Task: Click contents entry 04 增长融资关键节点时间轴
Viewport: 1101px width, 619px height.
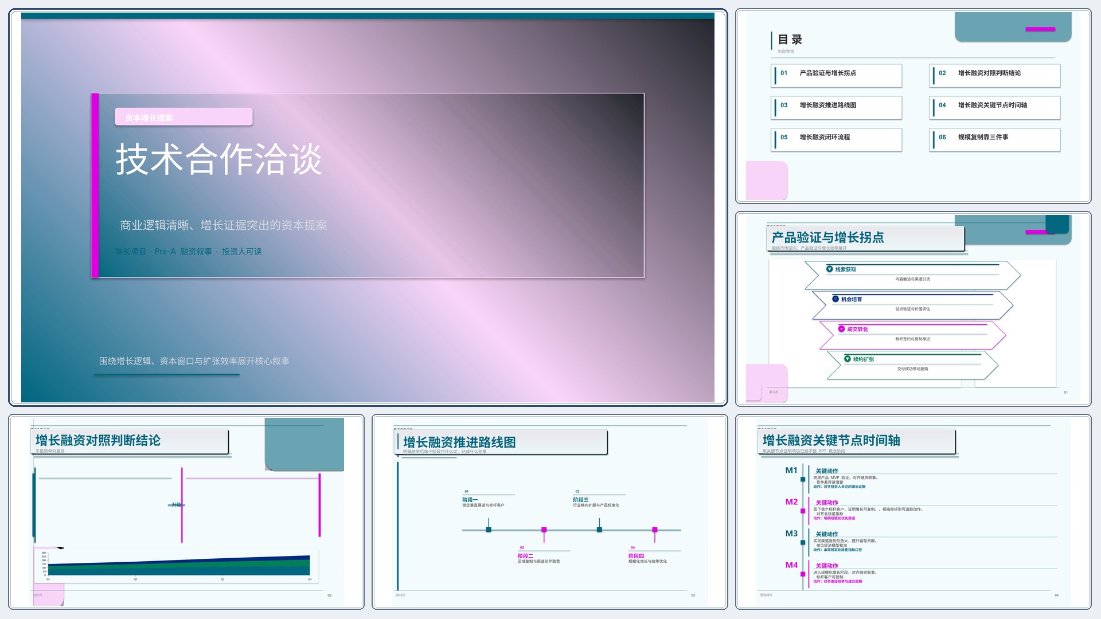Action: (x=994, y=107)
